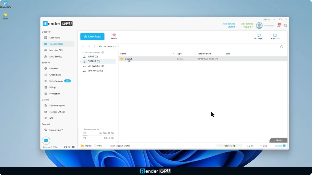This screenshot has width=312, height=175.
Task: Open the chat bubble button
Action: pyautogui.click(x=46, y=141)
